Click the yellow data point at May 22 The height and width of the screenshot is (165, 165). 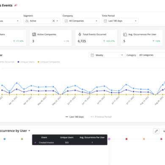click(x=60, y=95)
